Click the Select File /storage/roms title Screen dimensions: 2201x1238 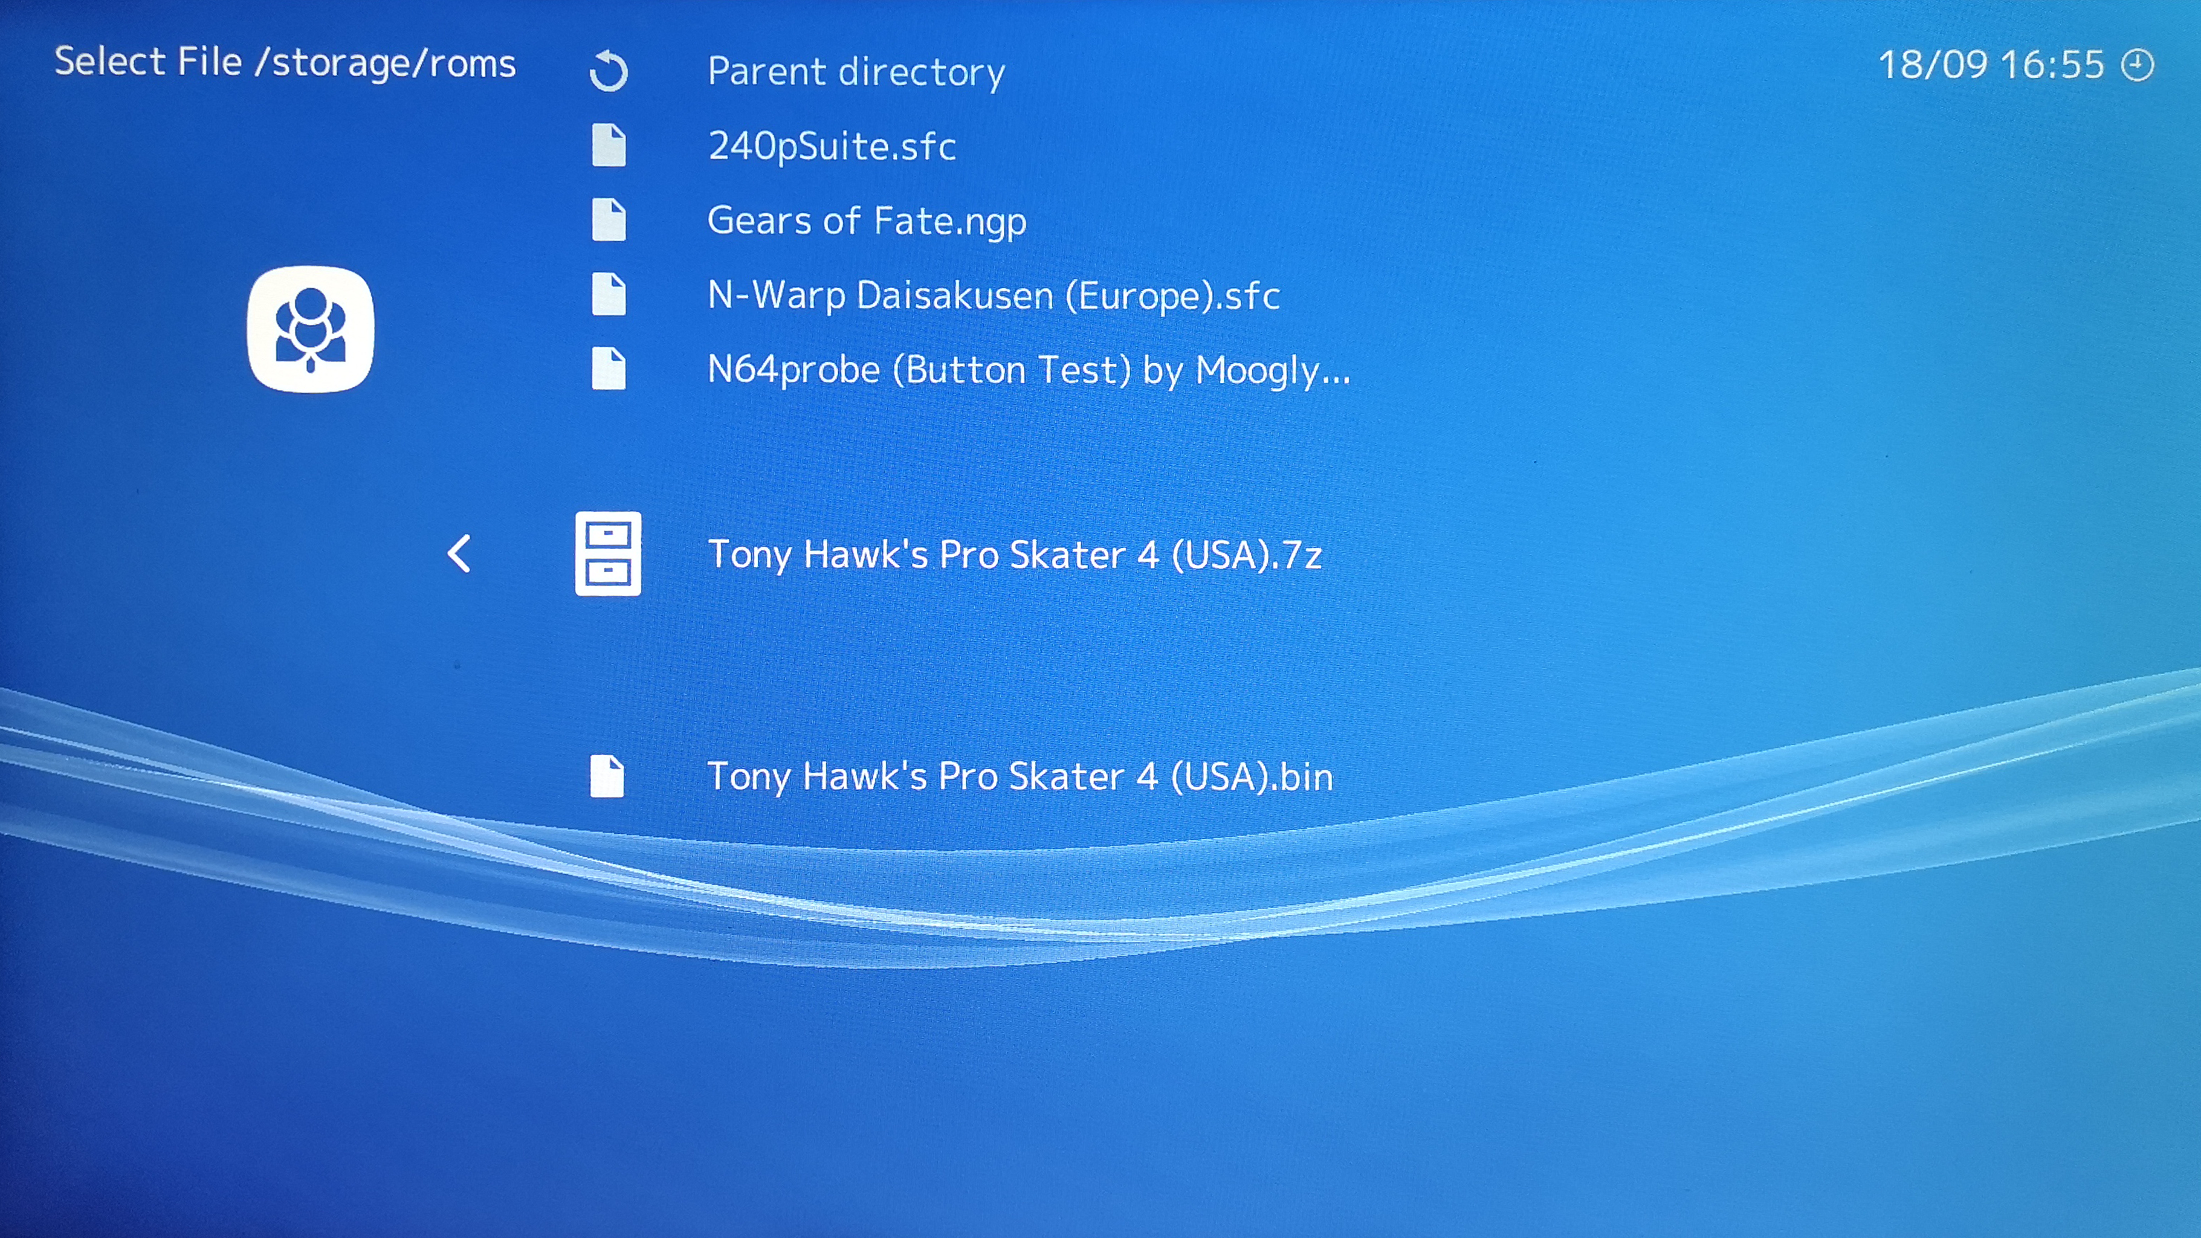285,62
